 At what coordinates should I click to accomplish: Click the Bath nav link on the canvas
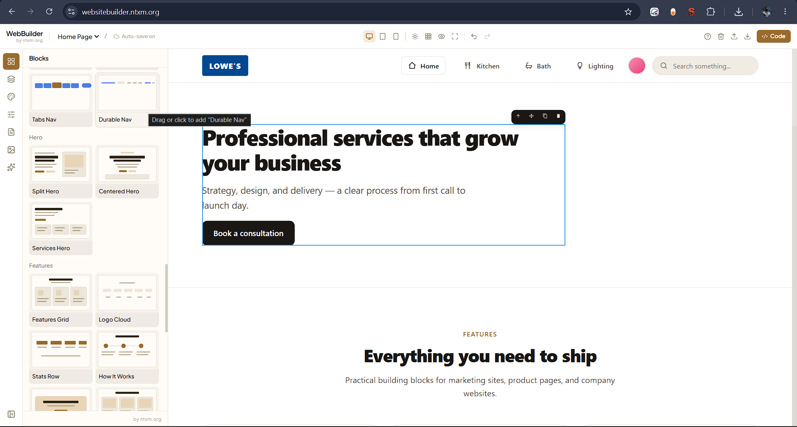point(538,66)
